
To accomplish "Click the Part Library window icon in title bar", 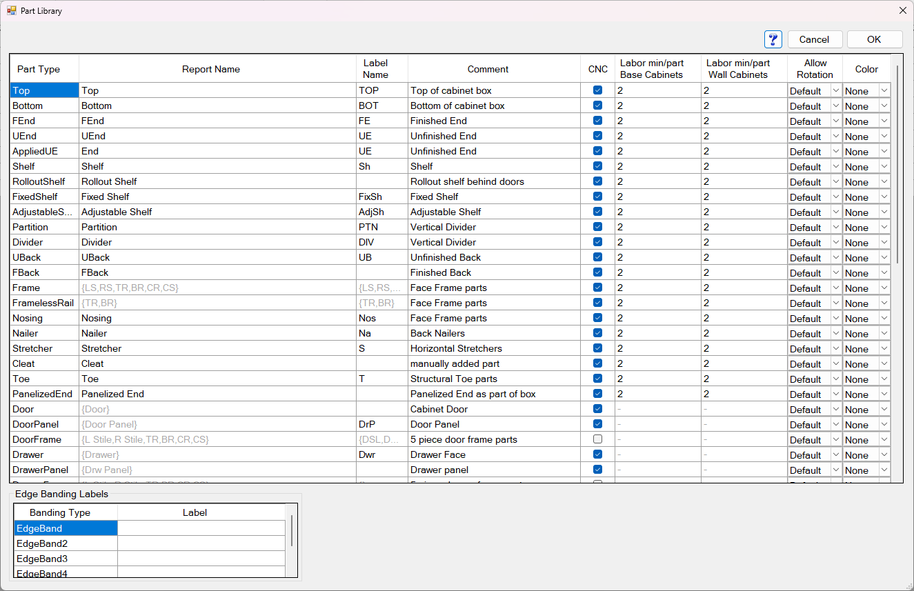I will coord(11,10).
